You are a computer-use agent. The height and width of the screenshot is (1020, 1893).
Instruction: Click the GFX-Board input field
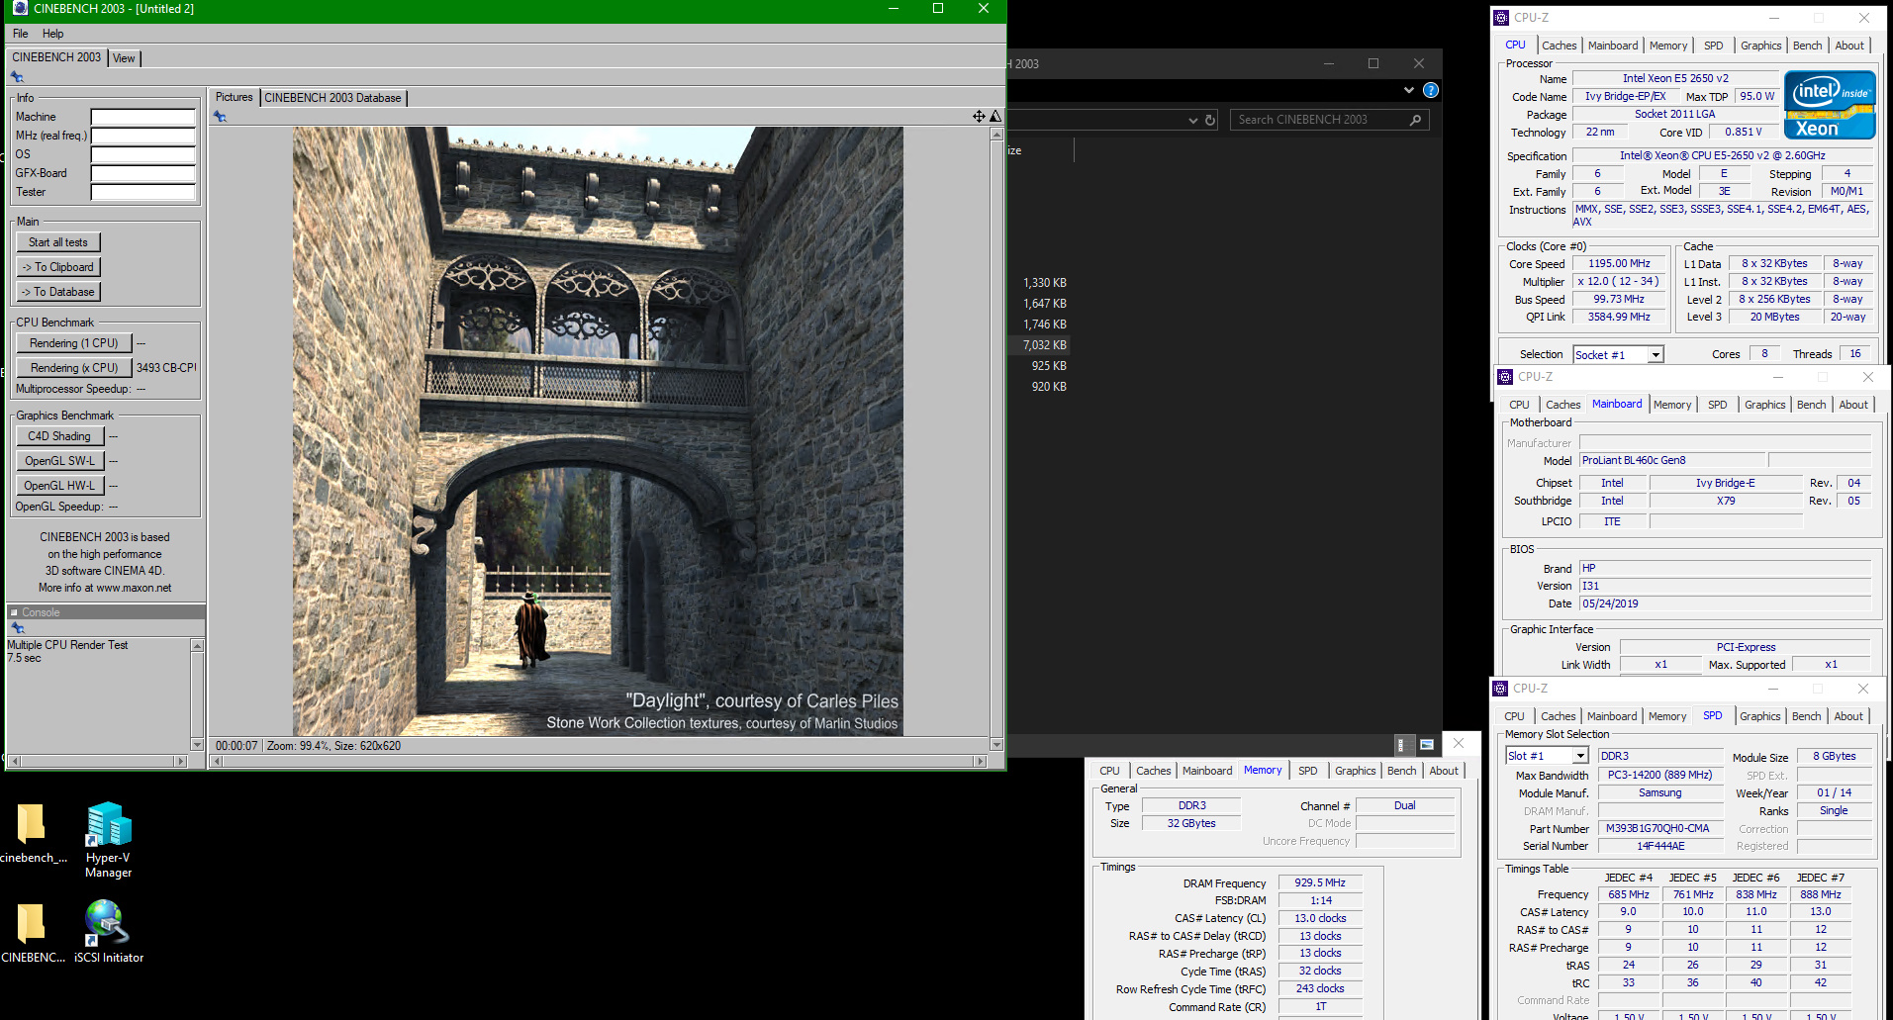143,173
